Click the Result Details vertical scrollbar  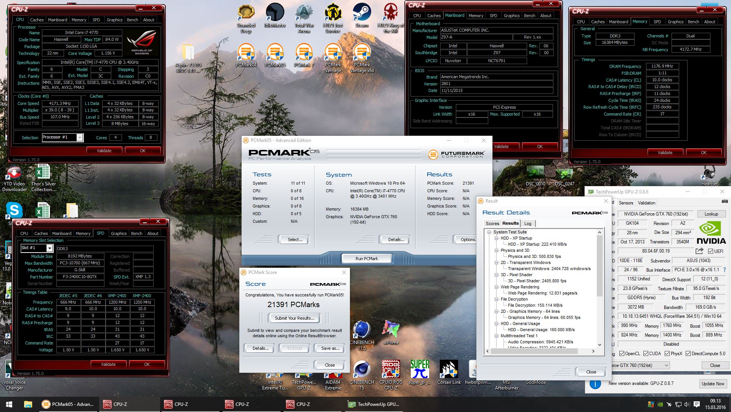tap(600, 266)
